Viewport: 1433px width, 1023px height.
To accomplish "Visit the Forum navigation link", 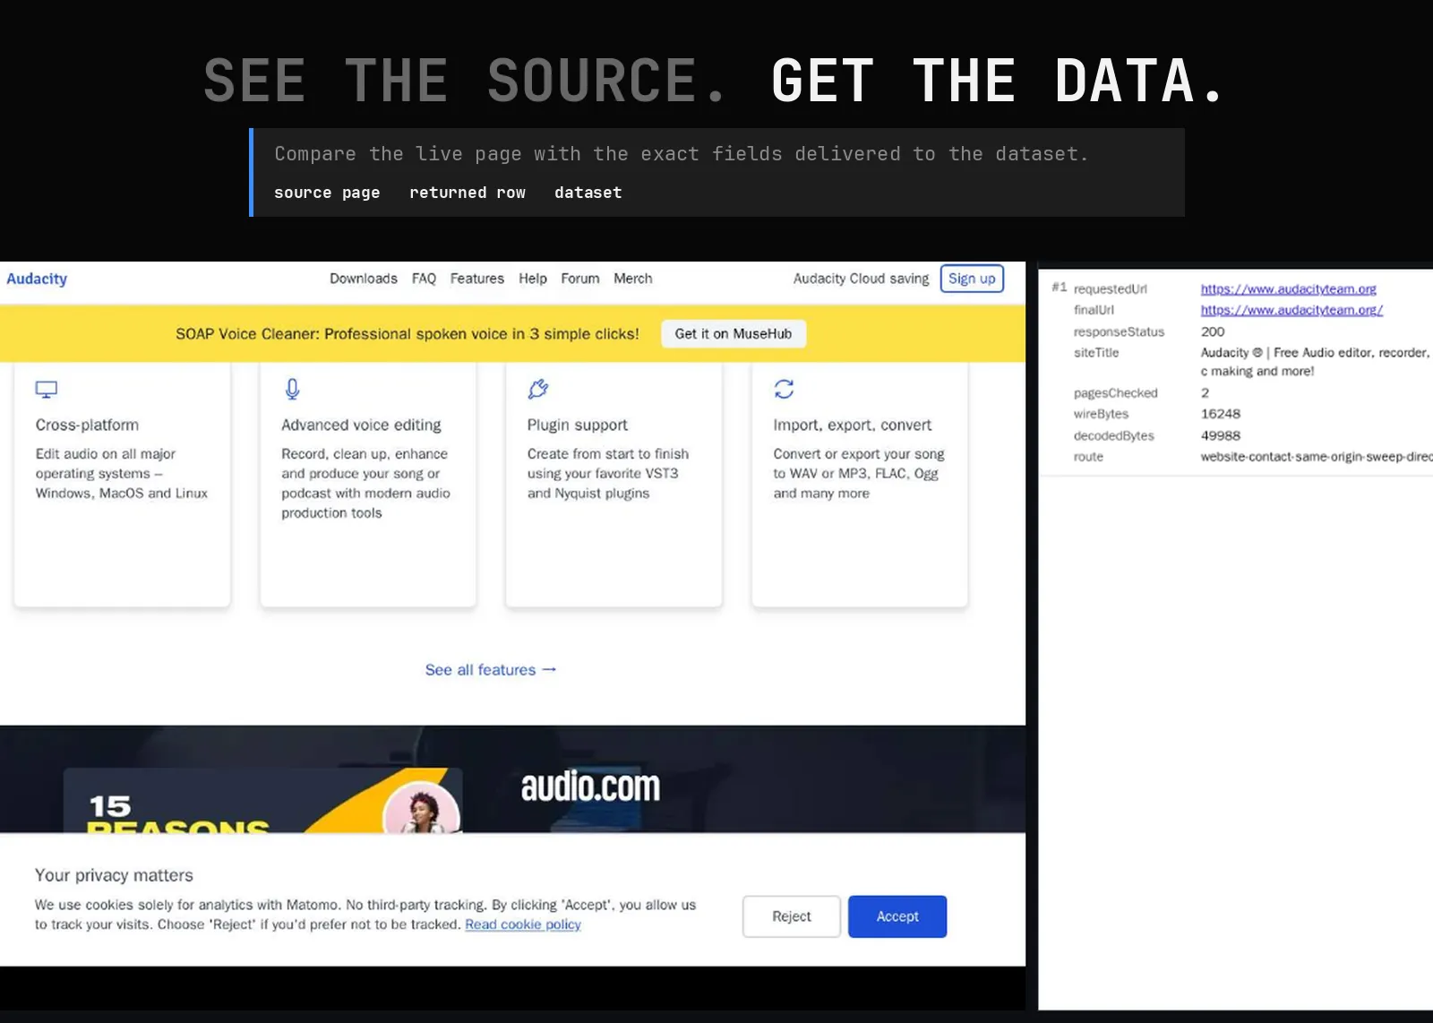I will coord(579,279).
